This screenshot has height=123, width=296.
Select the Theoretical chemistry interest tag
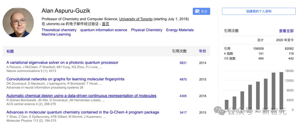[59, 30]
